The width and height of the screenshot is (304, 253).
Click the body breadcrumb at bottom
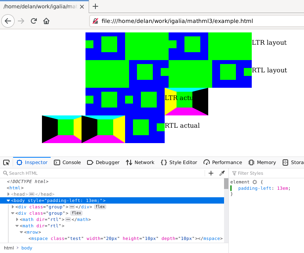(x=27, y=248)
